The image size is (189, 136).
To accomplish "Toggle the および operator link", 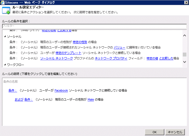I will [x=19, y=99].
